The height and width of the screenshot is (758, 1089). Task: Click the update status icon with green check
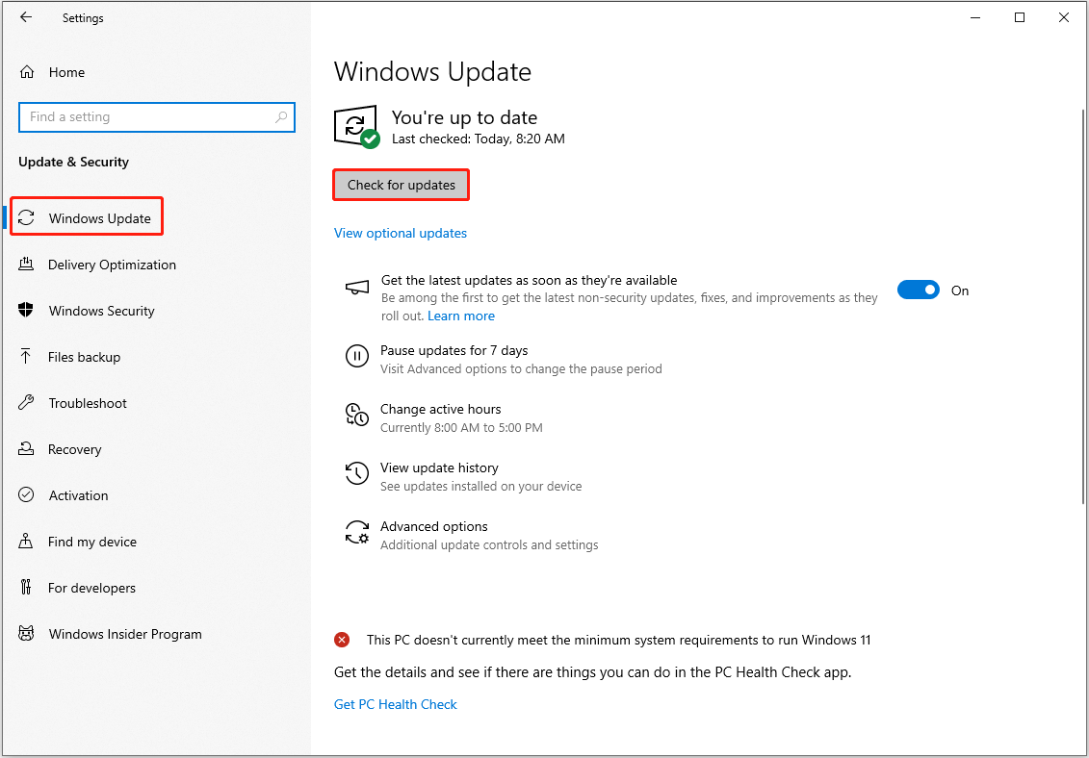click(357, 127)
